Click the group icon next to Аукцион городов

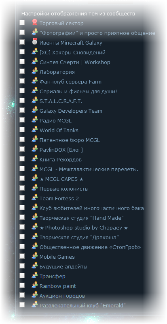point(35,295)
